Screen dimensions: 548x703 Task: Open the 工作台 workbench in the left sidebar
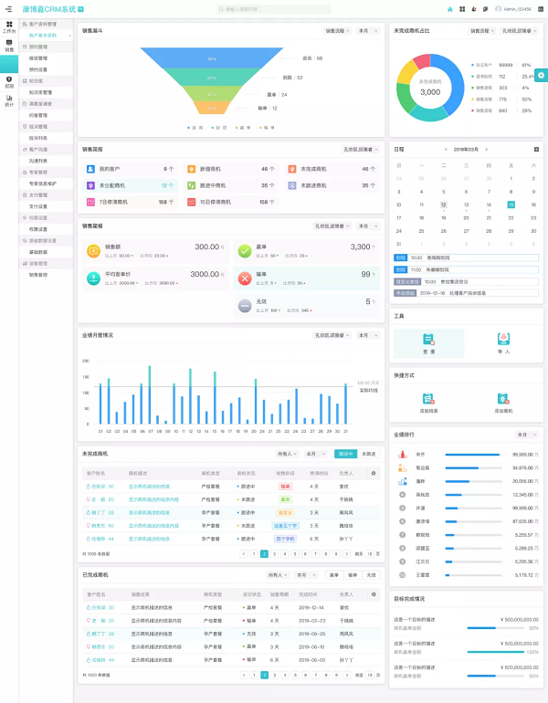click(x=9, y=27)
